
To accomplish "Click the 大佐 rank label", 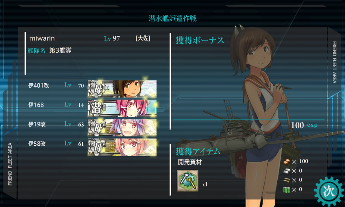I will [143, 38].
